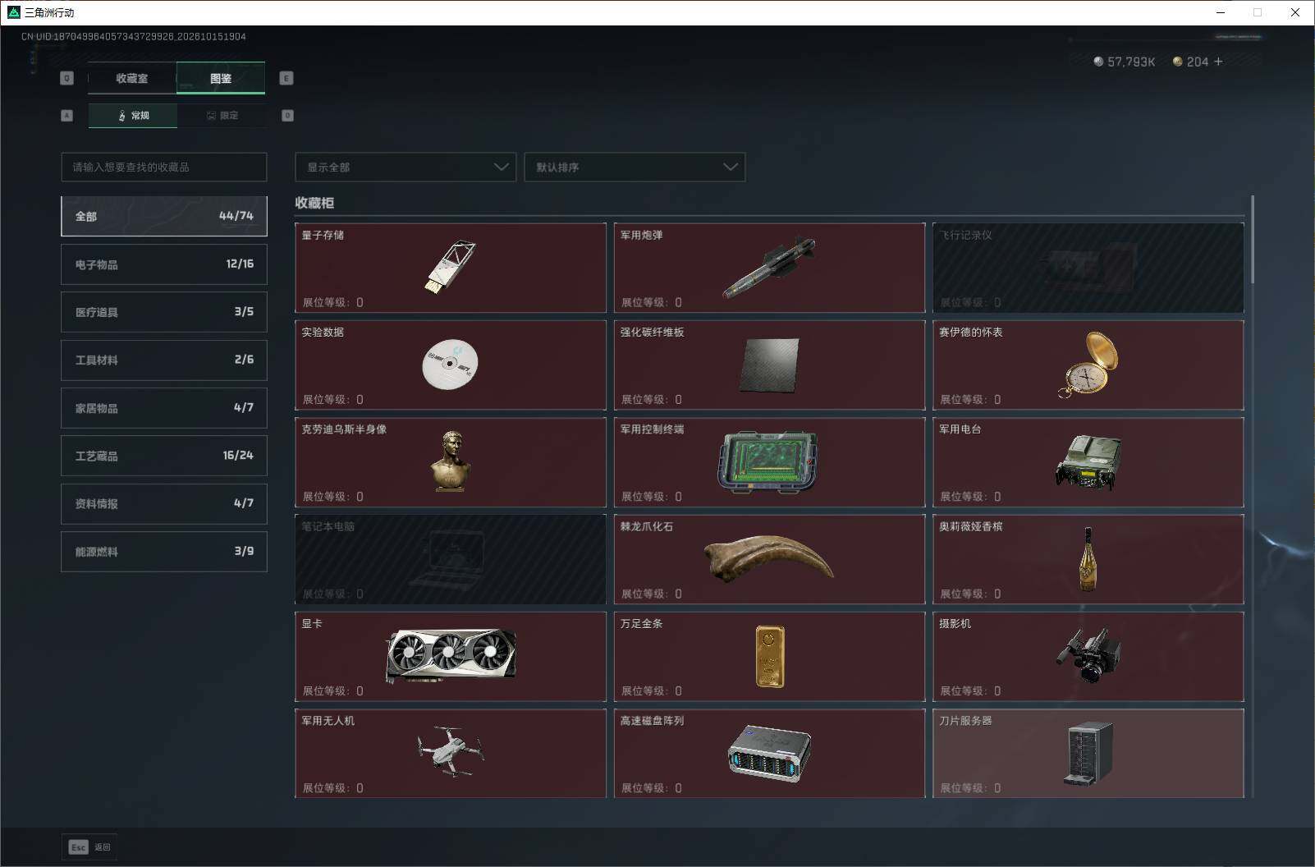Viewport: 1315px width, 867px height.
Task: Click the 赛伊德的怀表 pocket watch icon
Action: (x=1088, y=364)
